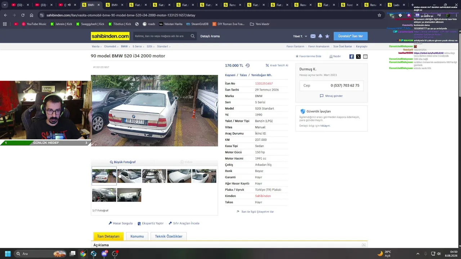461x259 pixels.
Task: Open the Yenidoğan Mh. location link
Action: pos(261,75)
